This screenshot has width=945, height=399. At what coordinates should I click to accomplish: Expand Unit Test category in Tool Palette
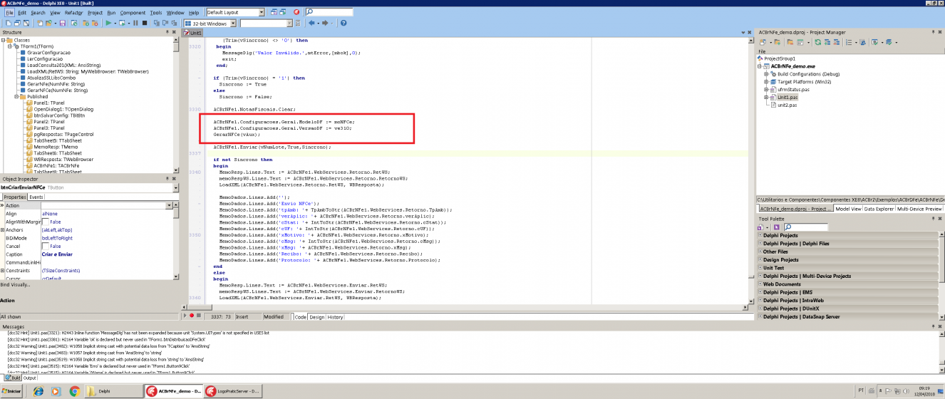tap(760, 268)
